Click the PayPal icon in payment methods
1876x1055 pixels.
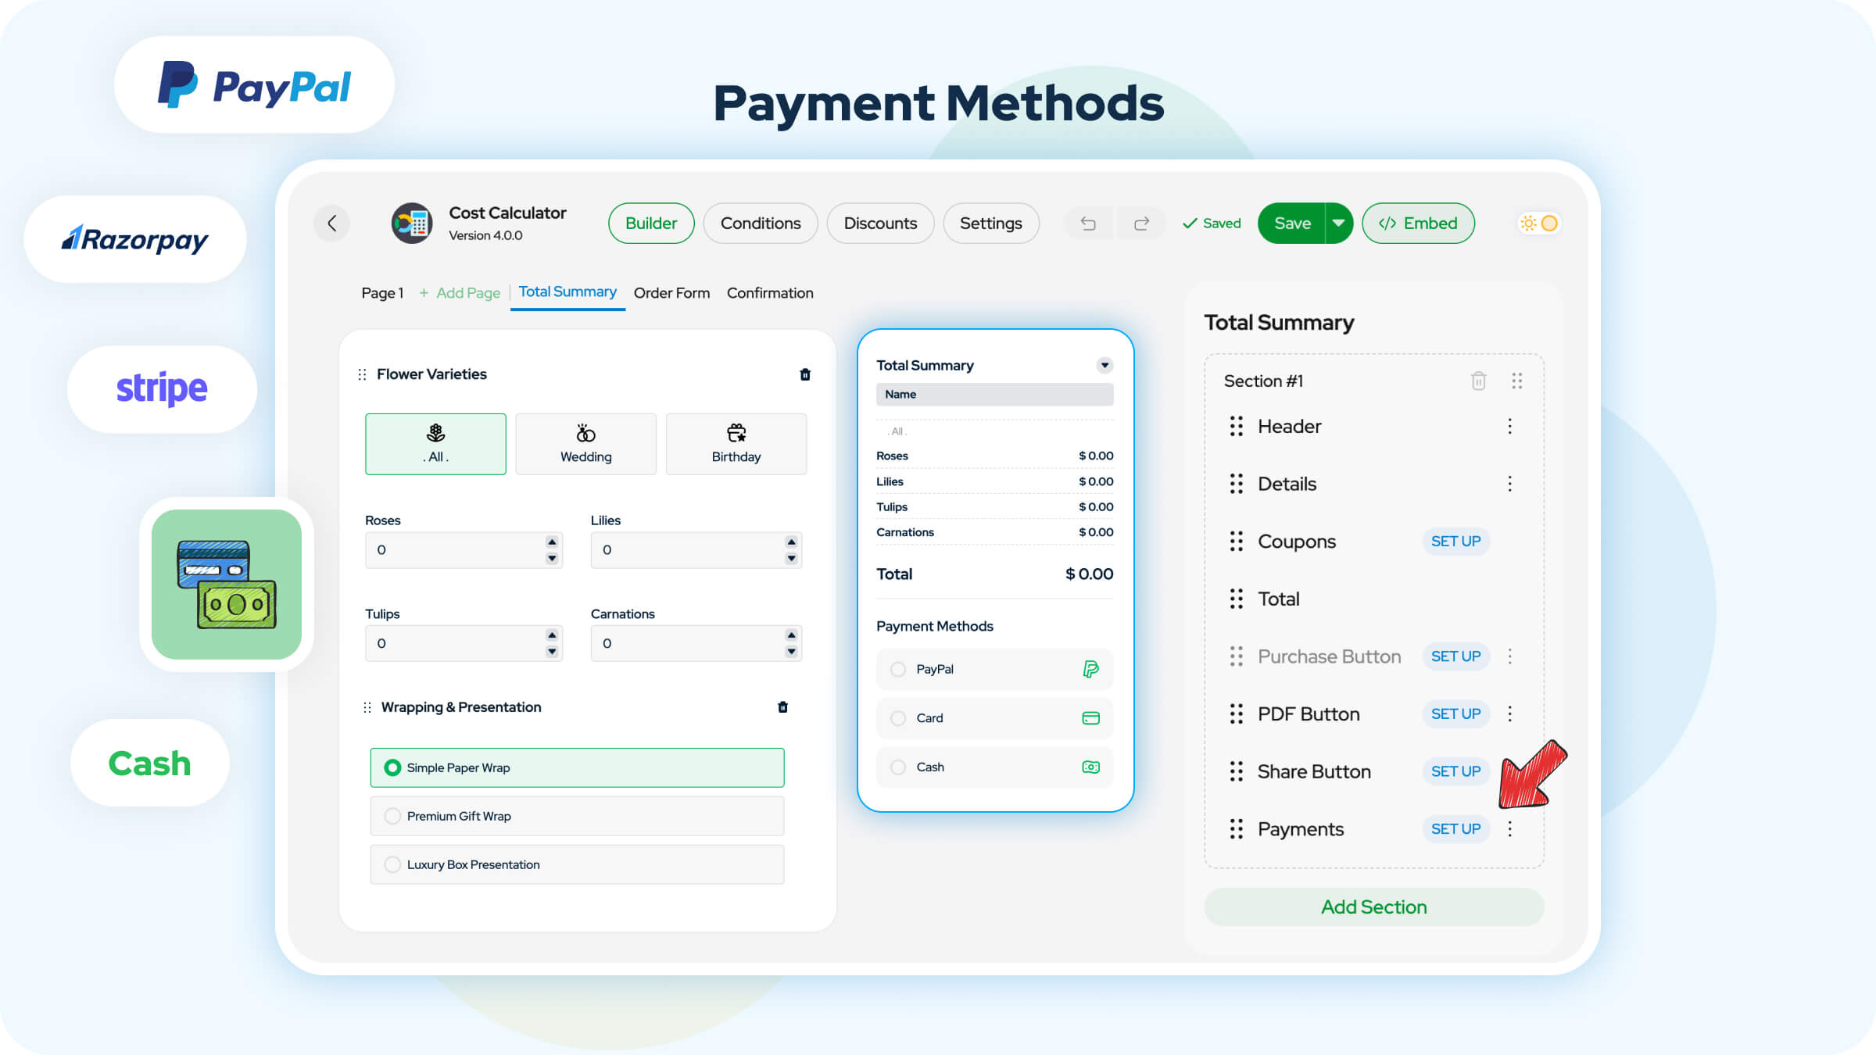[1090, 669]
